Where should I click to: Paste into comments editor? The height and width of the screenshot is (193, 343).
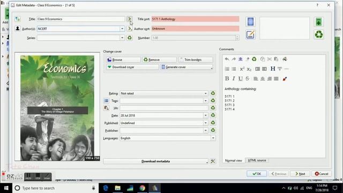point(276,59)
